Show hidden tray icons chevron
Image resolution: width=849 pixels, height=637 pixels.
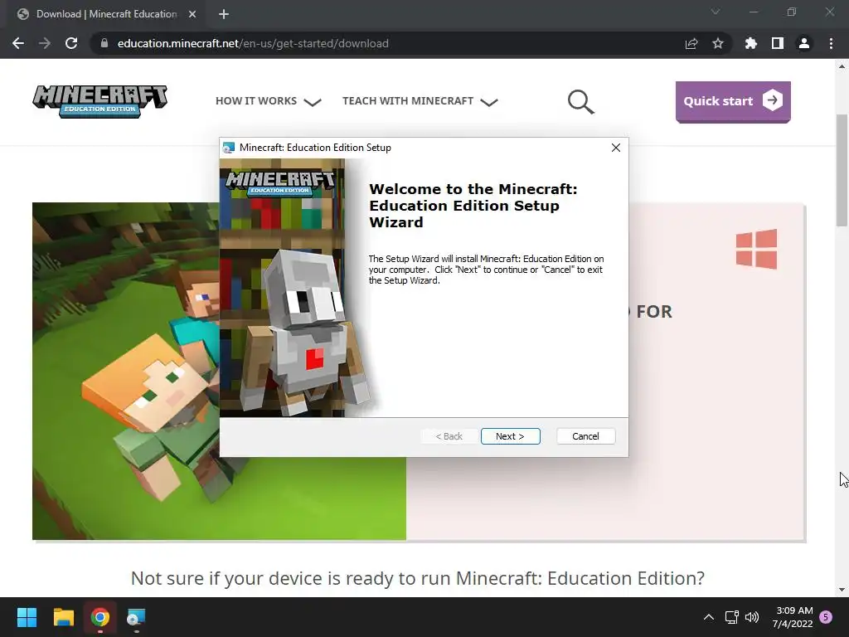[708, 617]
